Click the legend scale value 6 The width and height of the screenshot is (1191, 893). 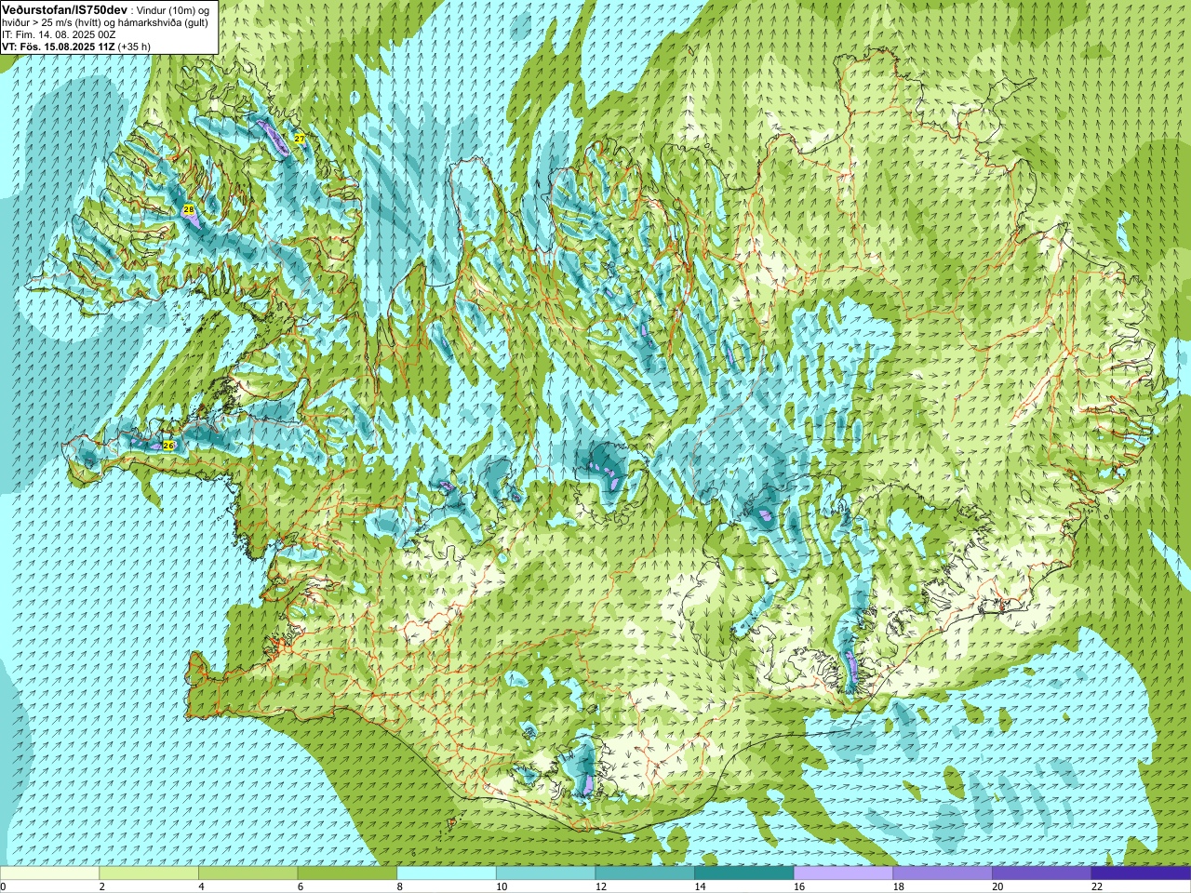coord(301,886)
